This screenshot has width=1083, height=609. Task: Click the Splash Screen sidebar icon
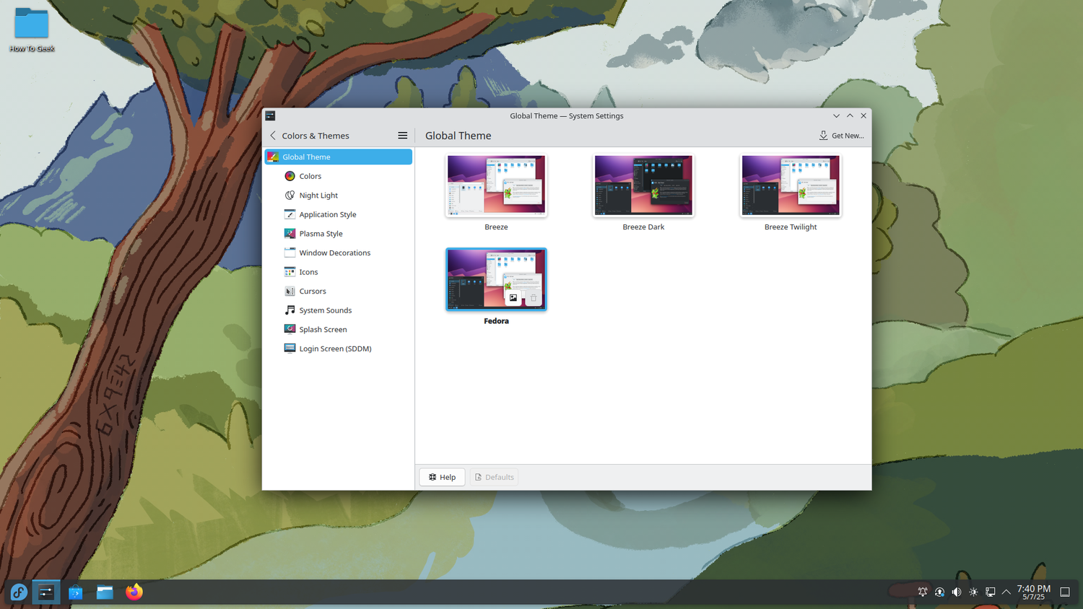290,329
